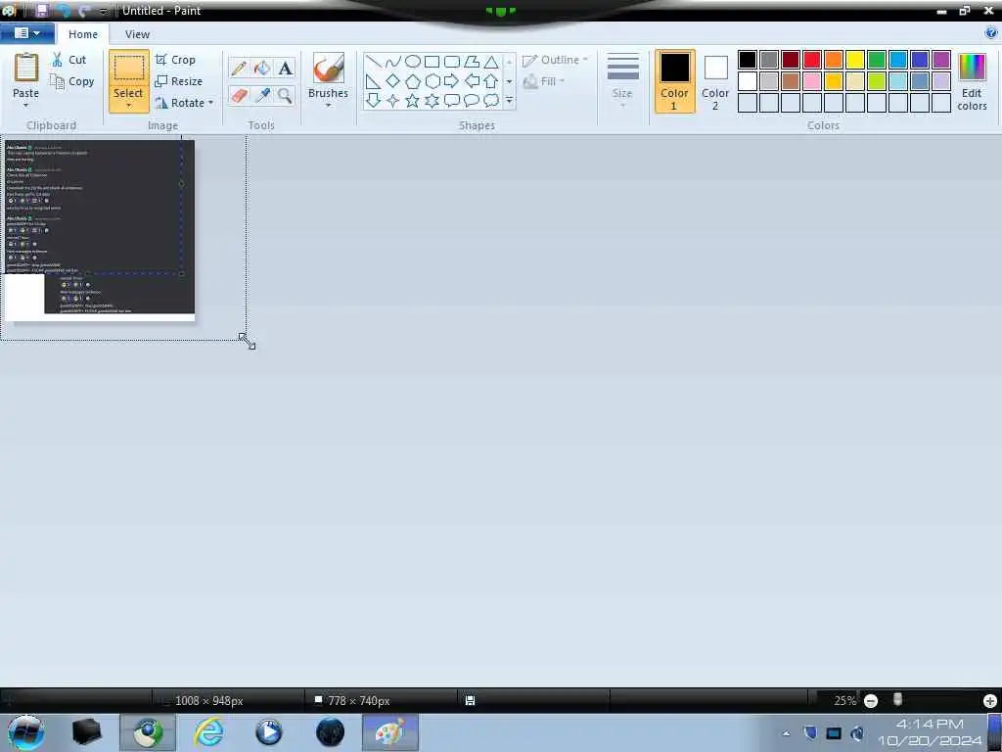Choose the Six-point star shape
The image size is (1002, 752).
432,101
